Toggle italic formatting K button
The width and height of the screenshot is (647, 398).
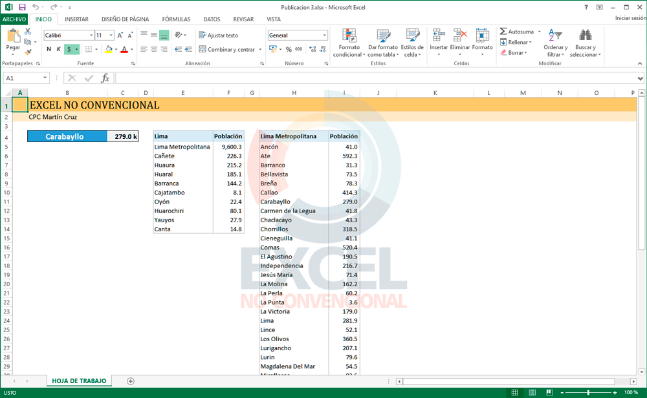point(58,49)
